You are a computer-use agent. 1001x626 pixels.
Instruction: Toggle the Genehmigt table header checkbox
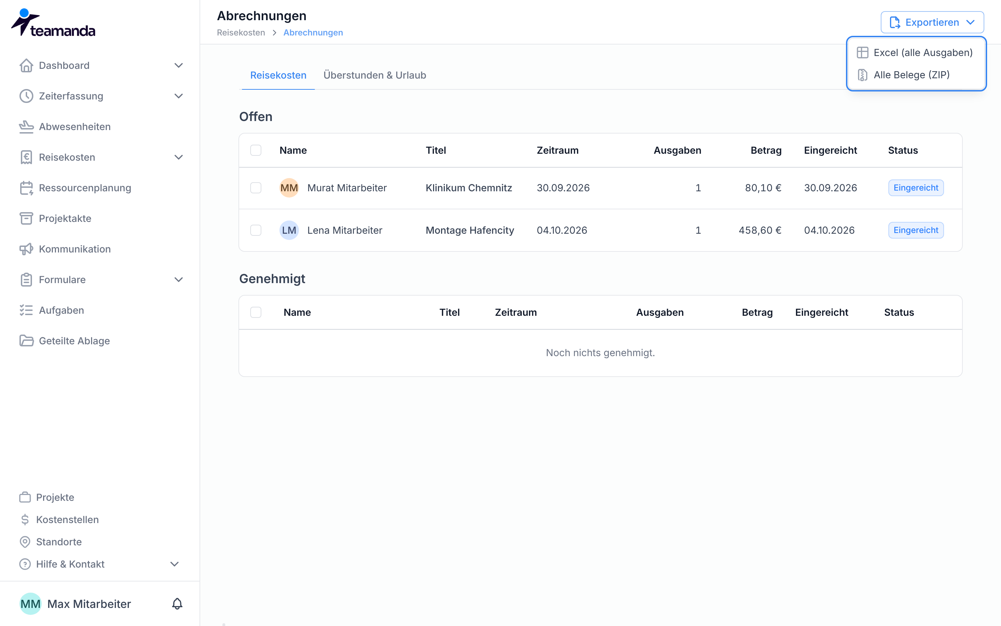click(x=255, y=313)
